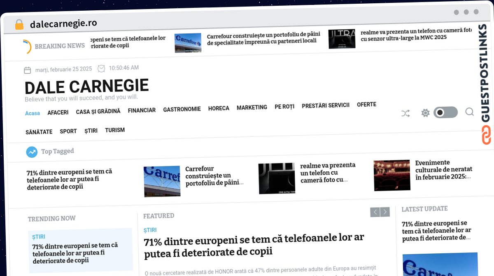Go to next featured slide arrow
494x276 pixels.
385,212
